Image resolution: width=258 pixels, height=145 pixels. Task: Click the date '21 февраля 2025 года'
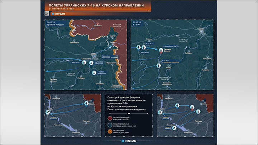(x=61, y=9)
